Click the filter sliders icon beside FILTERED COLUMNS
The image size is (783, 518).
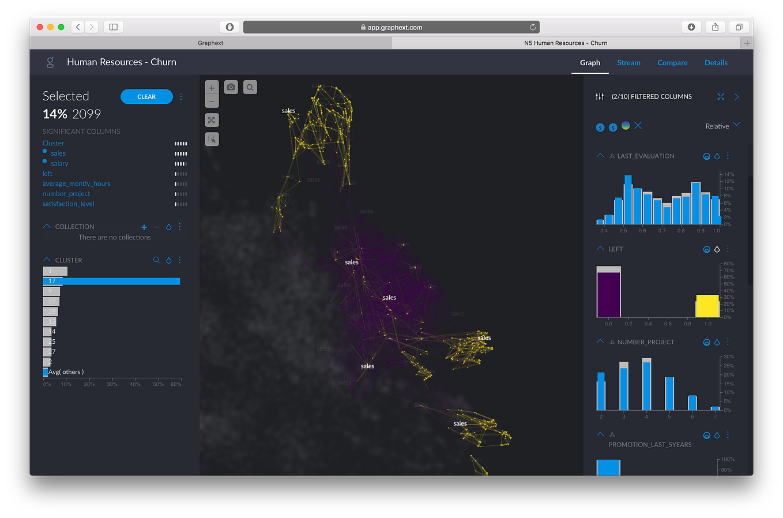tap(600, 96)
